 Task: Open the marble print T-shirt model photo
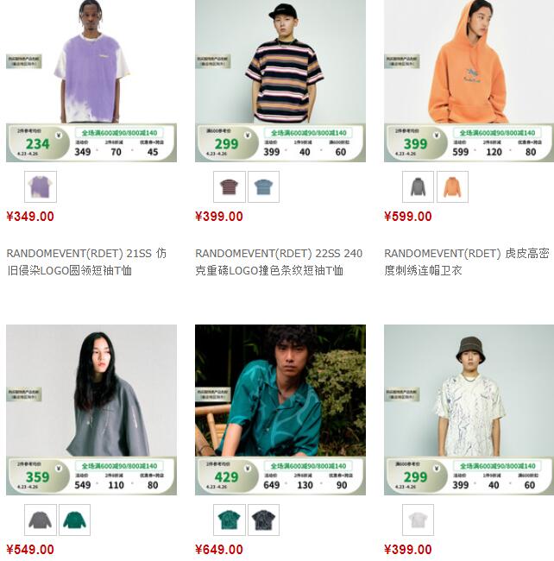pyautogui.click(x=469, y=410)
